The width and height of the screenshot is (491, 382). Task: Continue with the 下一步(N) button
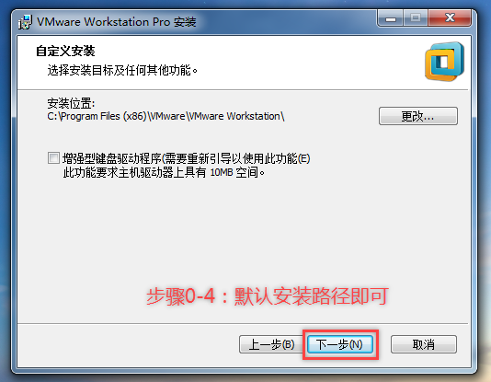(x=340, y=344)
